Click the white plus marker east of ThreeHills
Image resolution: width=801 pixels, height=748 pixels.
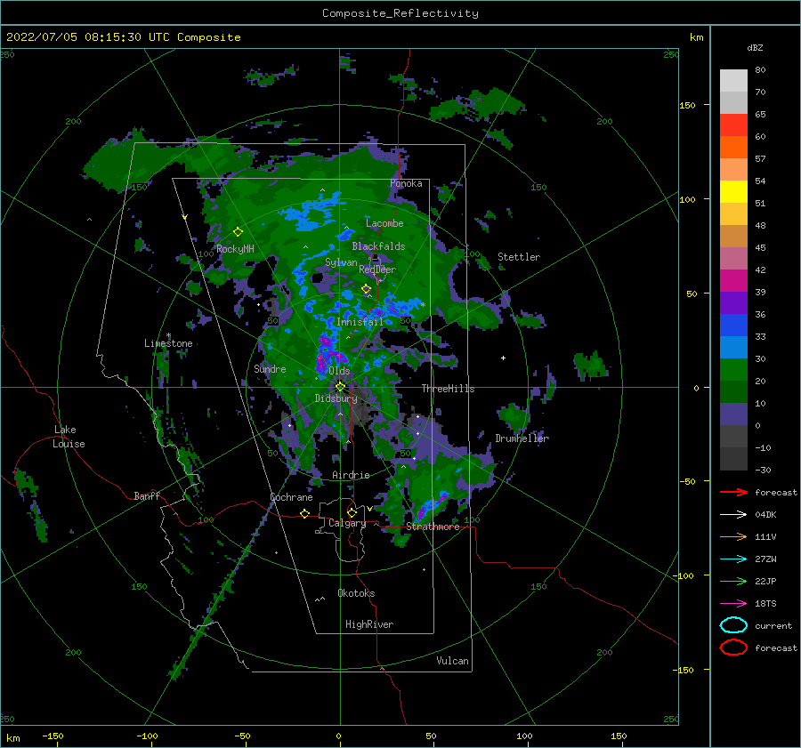point(503,358)
